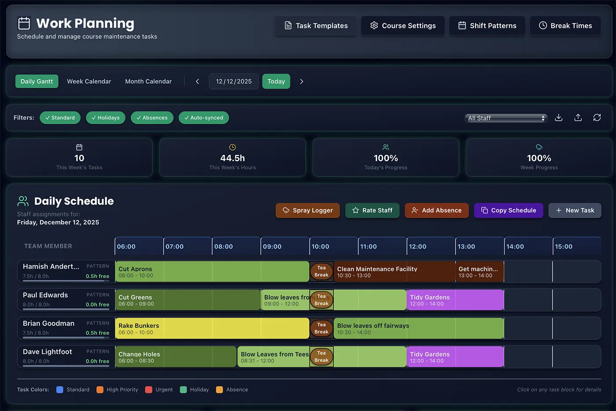Open the date picker field
This screenshot has width=616, height=411.
tap(234, 82)
